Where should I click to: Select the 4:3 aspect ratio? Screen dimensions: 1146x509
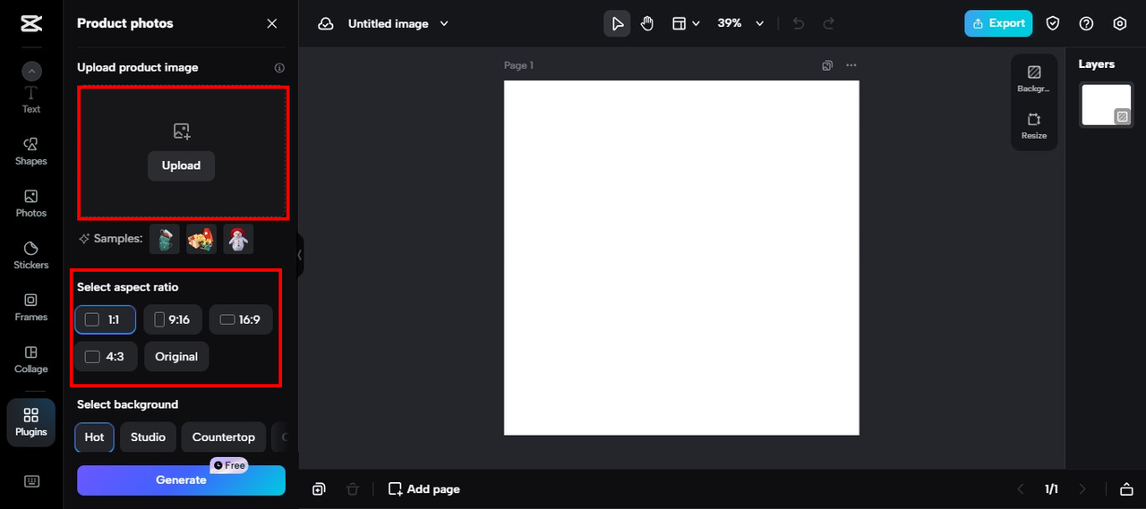tap(106, 356)
